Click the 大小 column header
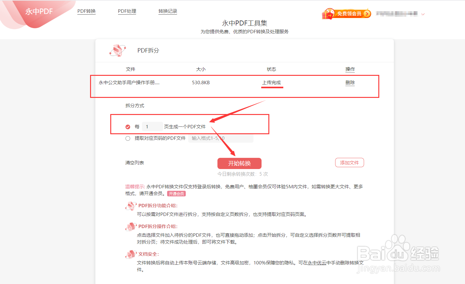Screen dimensions: 465x284 pos(201,69)
